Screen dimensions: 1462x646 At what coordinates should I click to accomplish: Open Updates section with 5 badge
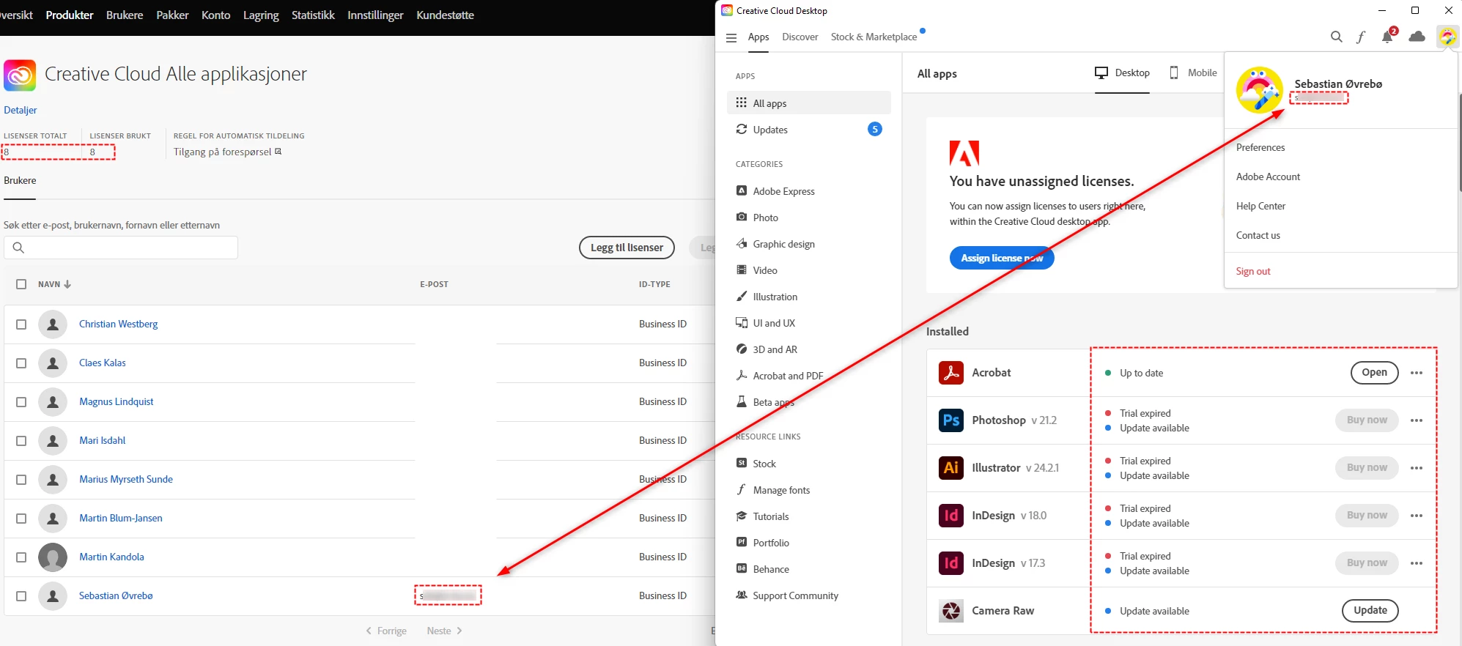(x=808, y=130)
